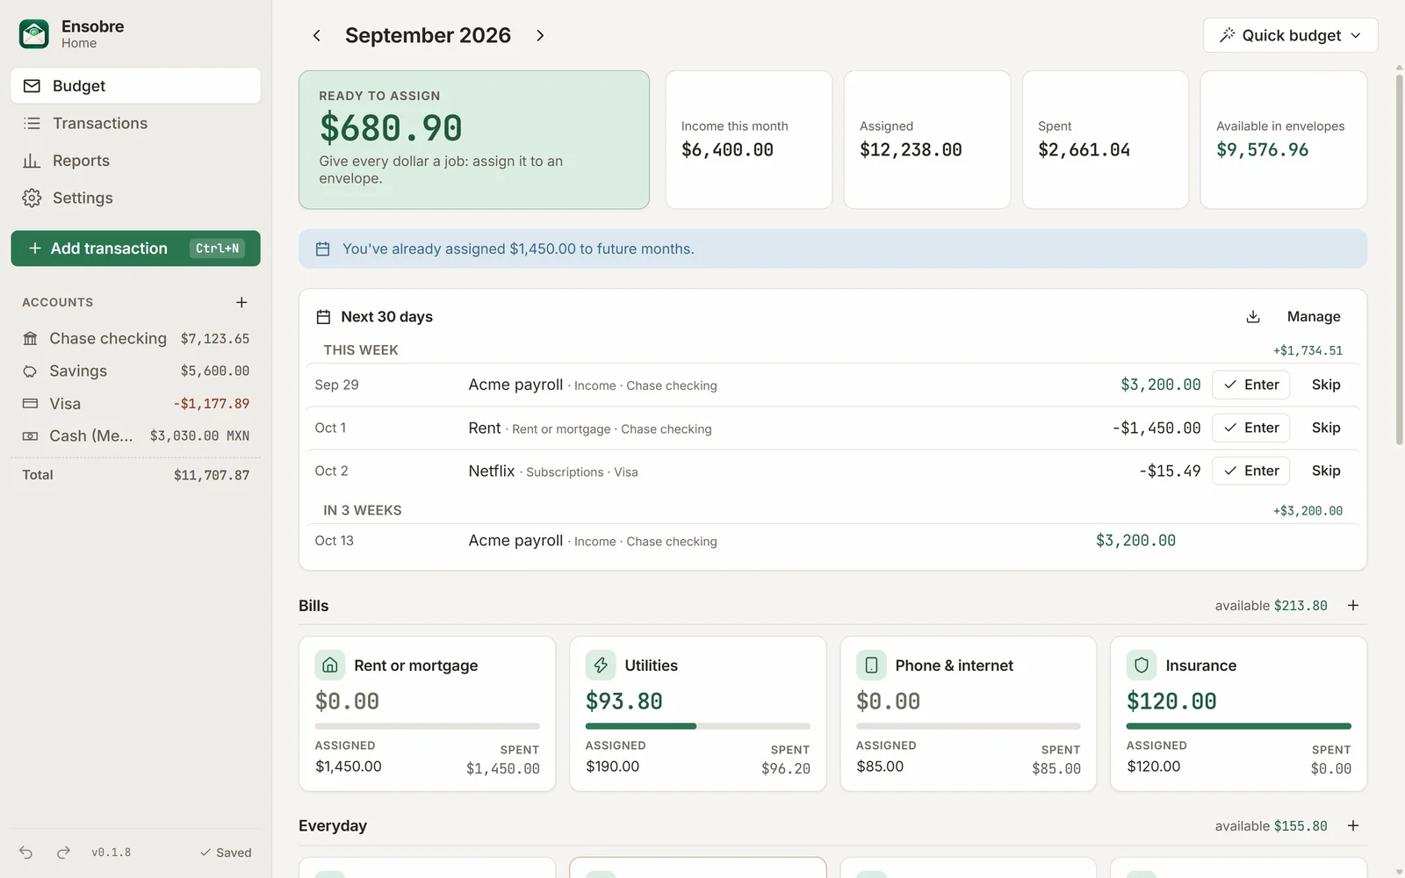1405x878 pixels.
Task: Click the Insurance progress bar
Action: pos(1239,726)
